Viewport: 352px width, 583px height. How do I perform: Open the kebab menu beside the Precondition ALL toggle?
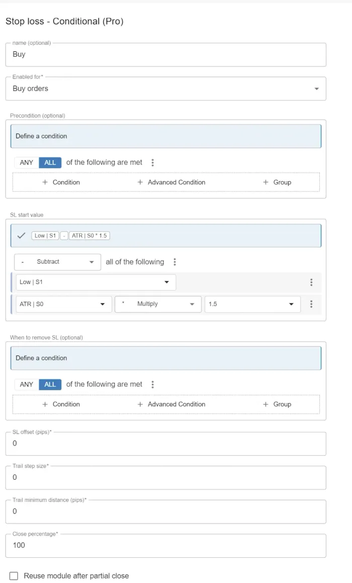(x=152, y=162)
